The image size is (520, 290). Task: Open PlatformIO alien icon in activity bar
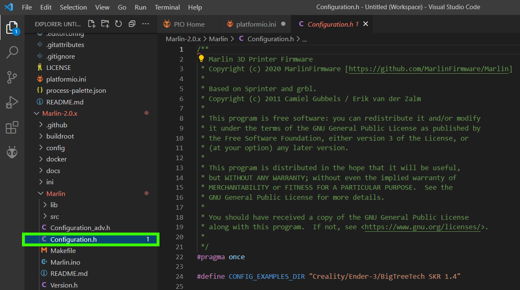point(12,153)
